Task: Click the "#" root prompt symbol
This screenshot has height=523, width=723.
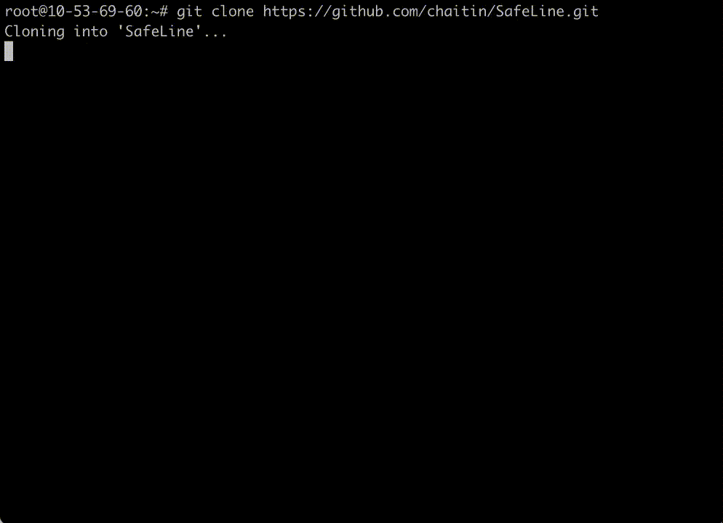Action: (x=164, y=12)
